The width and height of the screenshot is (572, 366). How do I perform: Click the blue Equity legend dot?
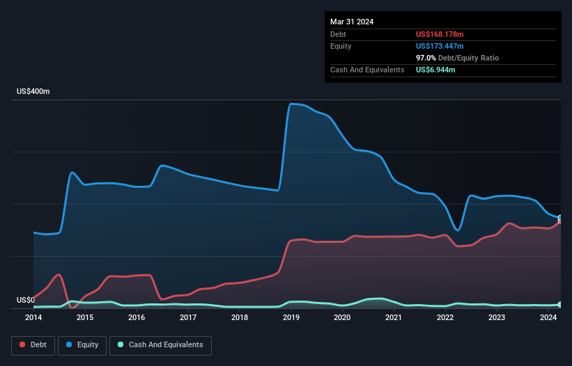click(x=69, y=344)
